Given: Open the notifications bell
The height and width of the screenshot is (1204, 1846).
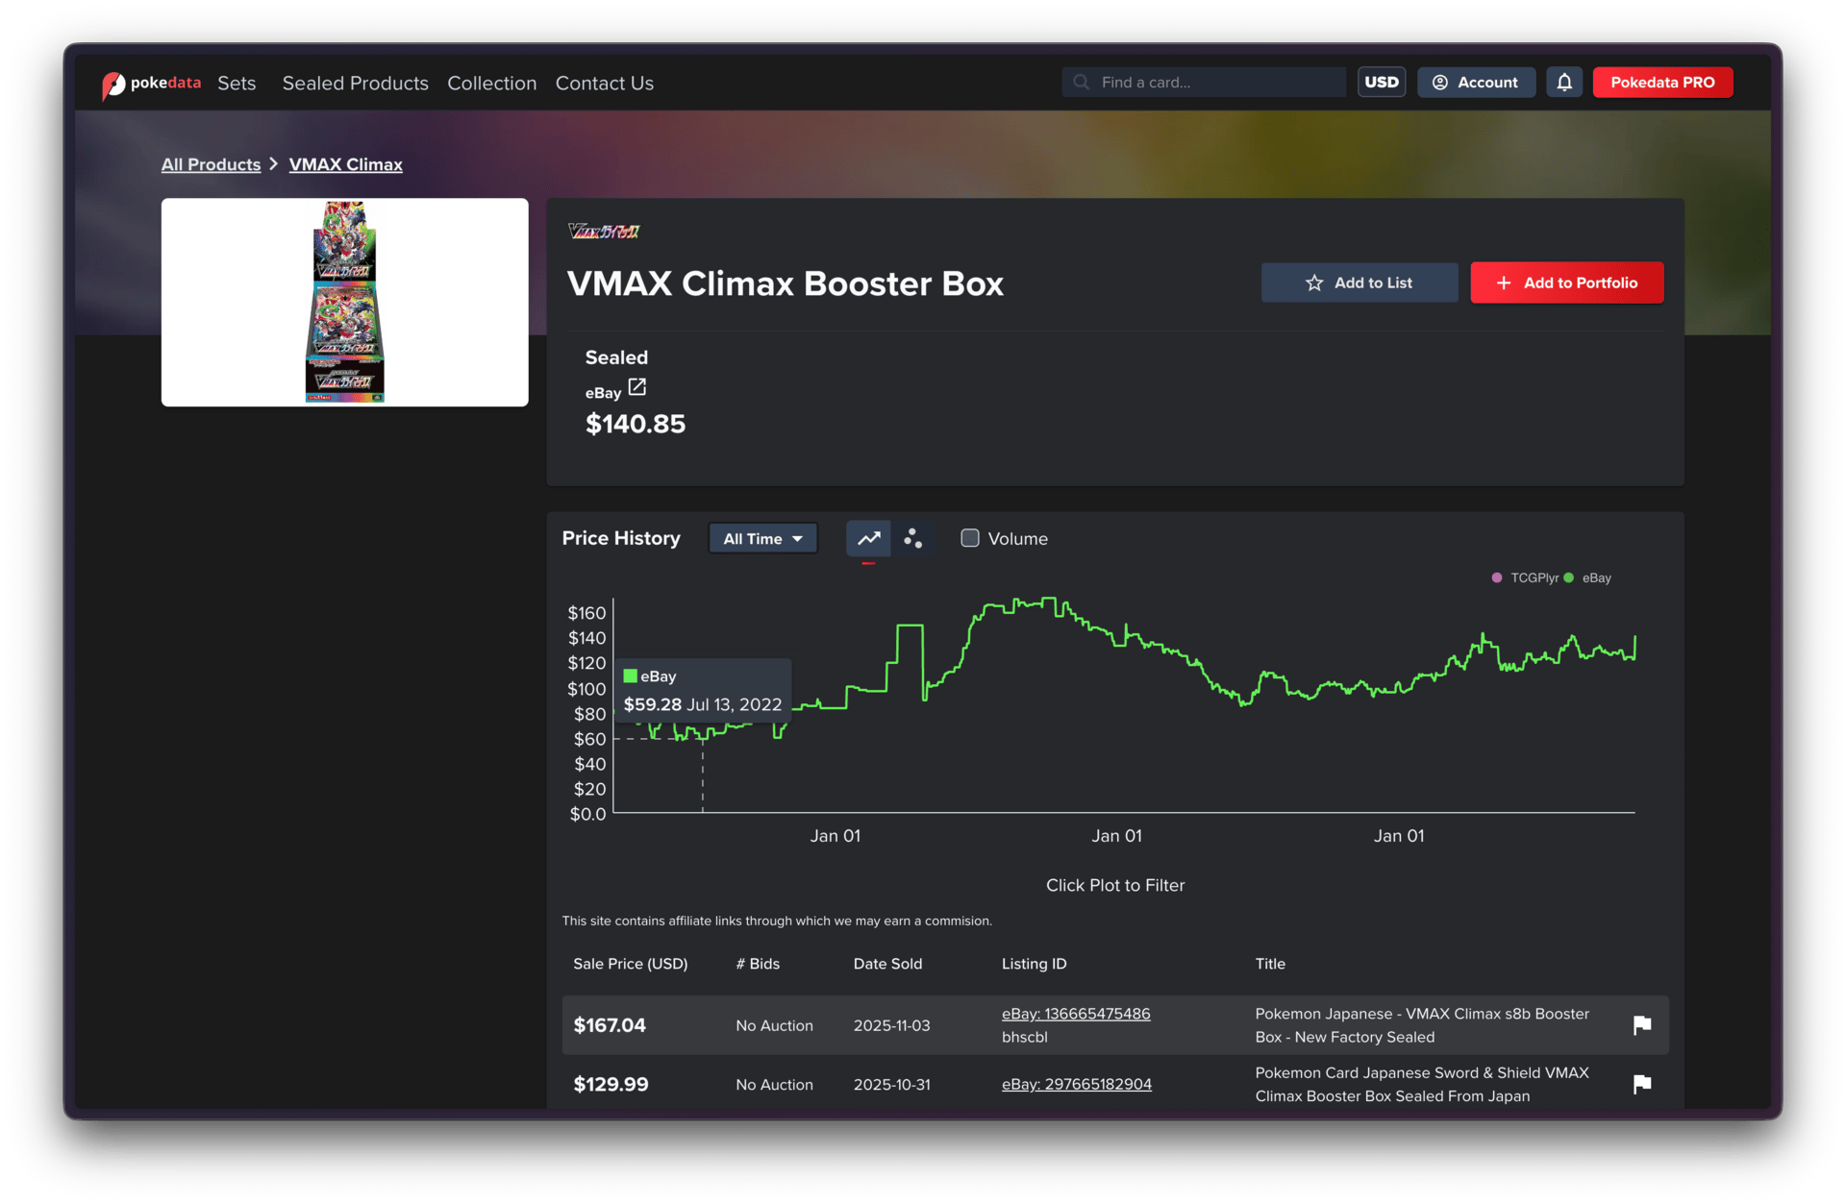Looking at the screenshot, I should coord(1564,83).
